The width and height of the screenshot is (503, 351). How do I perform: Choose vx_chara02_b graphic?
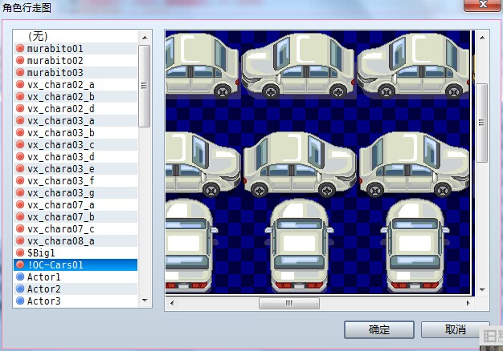coord(76,97)
